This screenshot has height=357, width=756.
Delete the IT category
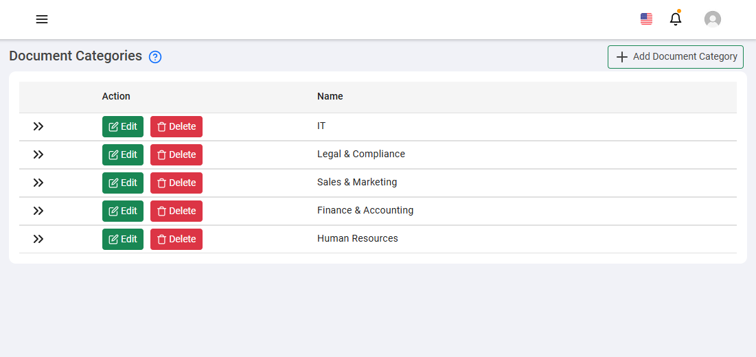click(176, 126)
